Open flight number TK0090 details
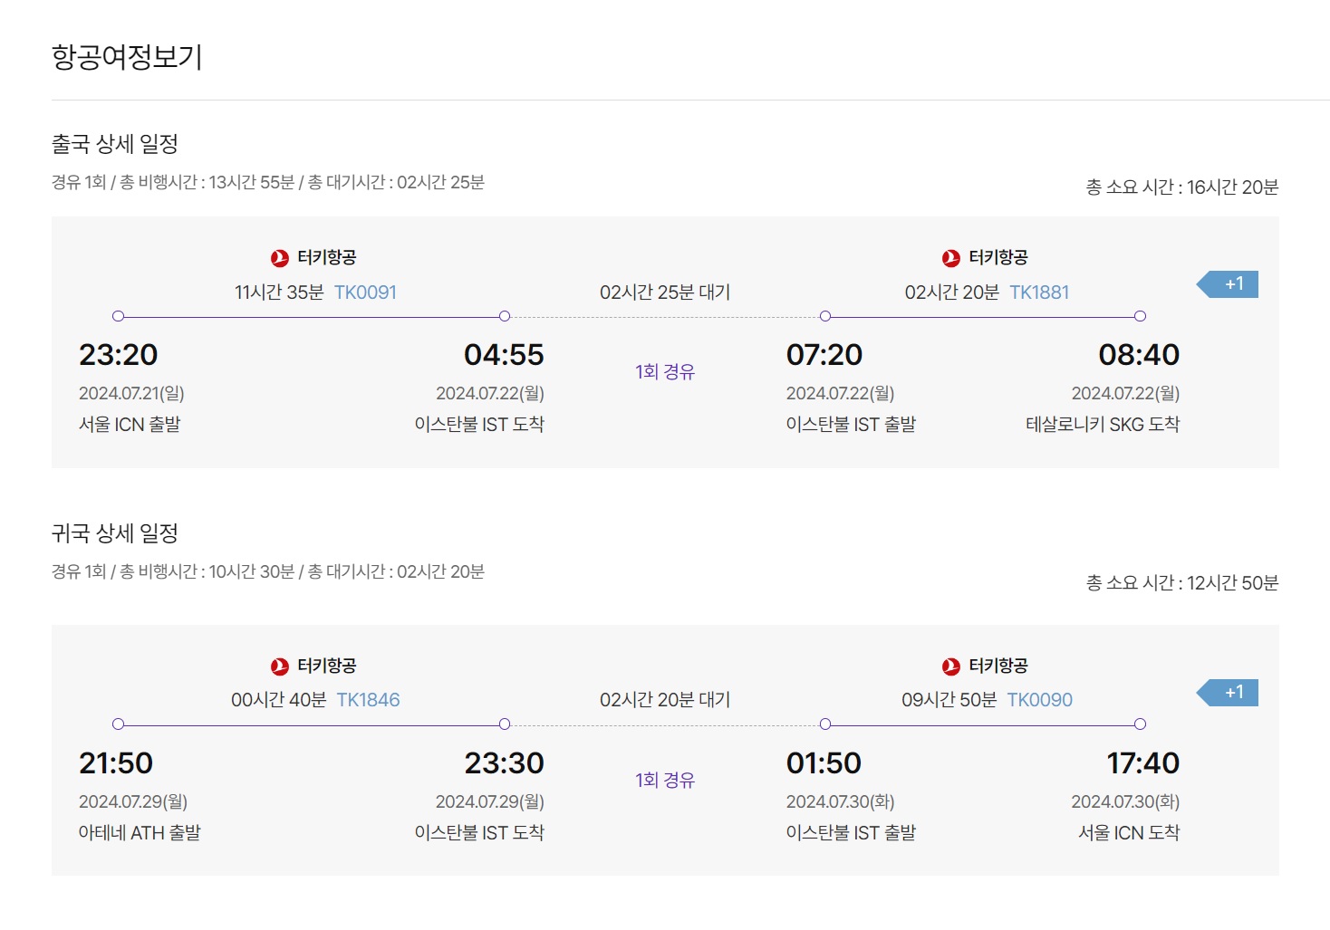 (1039, 700)
